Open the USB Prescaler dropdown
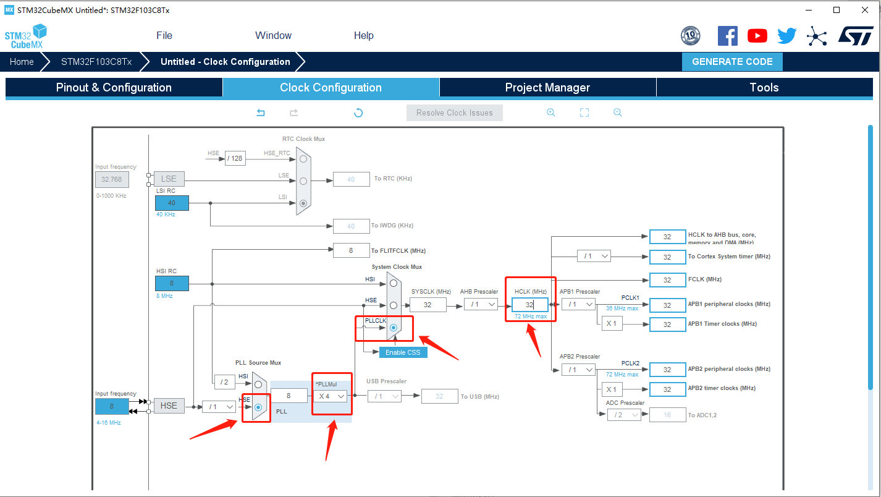 (384, 396)
